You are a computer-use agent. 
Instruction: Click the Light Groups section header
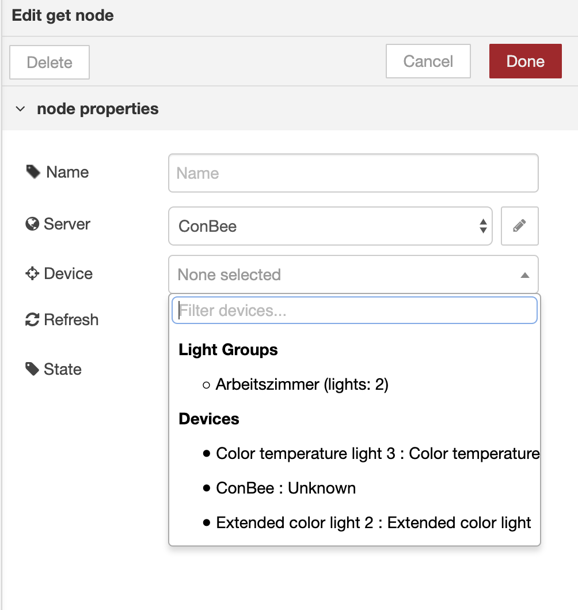(x=228, y=349)
